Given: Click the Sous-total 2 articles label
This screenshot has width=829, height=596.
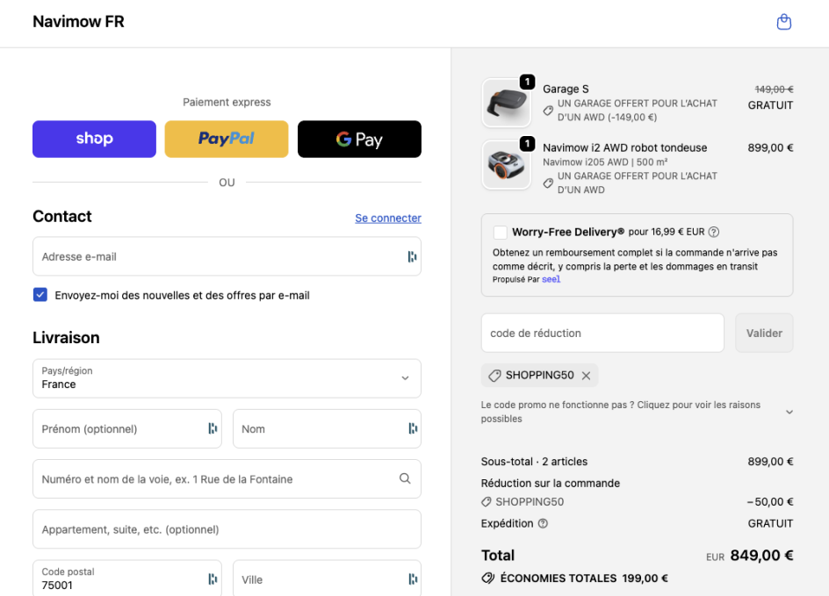Looking at the screenshot, I should 534,462.
